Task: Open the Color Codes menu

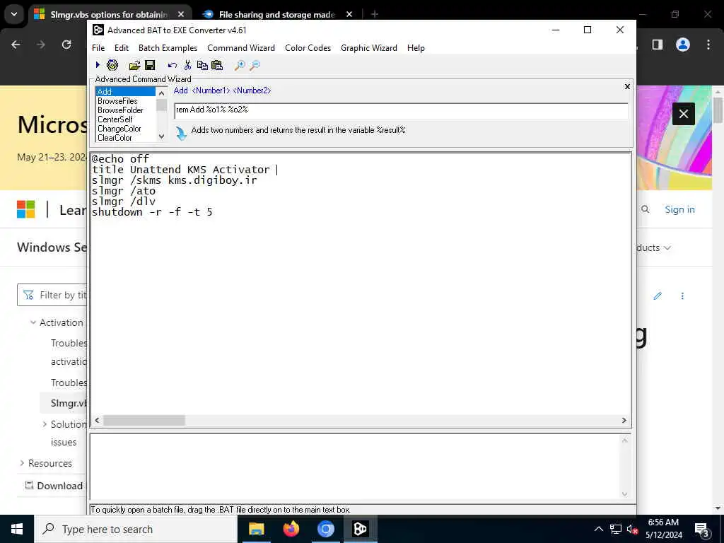Action: coord(308,48)
